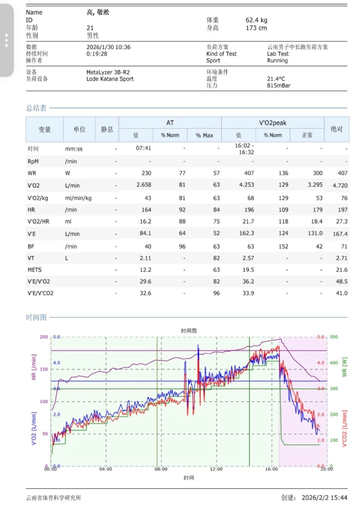Click the AT time value 07:41
Screen dimensions: 352x512
[x=143, y=148]
